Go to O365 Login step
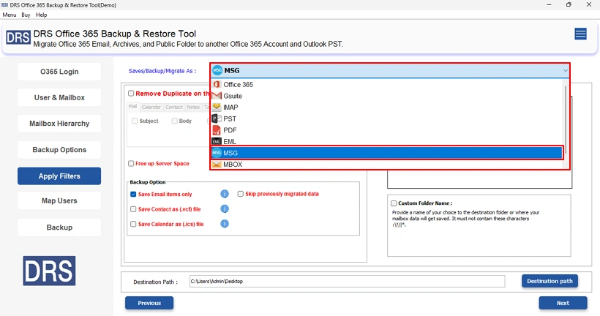Viewport: 600px width, 316px height. tap(59, 72)
